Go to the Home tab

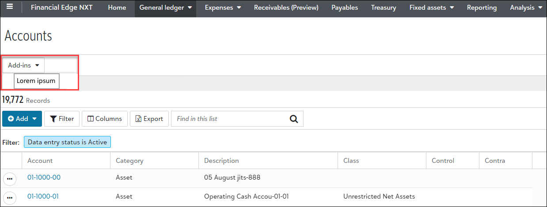[x=117, y=8]
